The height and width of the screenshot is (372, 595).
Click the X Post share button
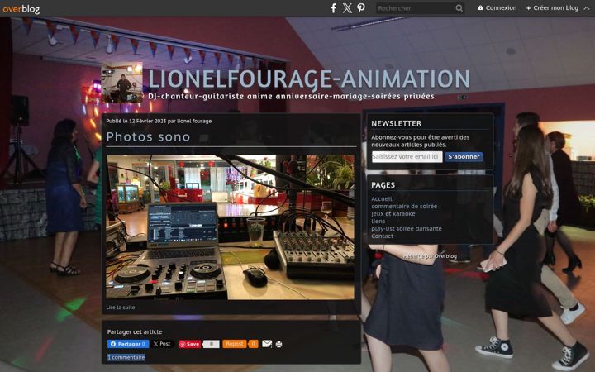click(x=162, y=344)
